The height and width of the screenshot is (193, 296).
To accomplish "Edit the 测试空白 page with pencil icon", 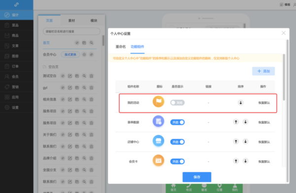I will coord(70,76).
